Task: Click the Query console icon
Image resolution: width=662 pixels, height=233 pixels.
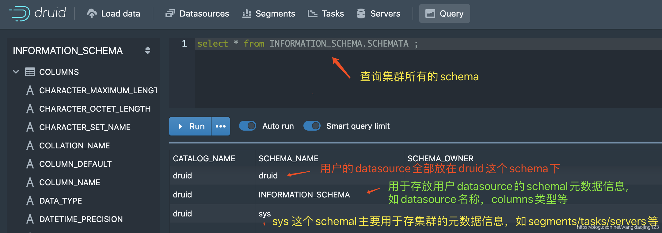Action: click(x=430, y=14)
